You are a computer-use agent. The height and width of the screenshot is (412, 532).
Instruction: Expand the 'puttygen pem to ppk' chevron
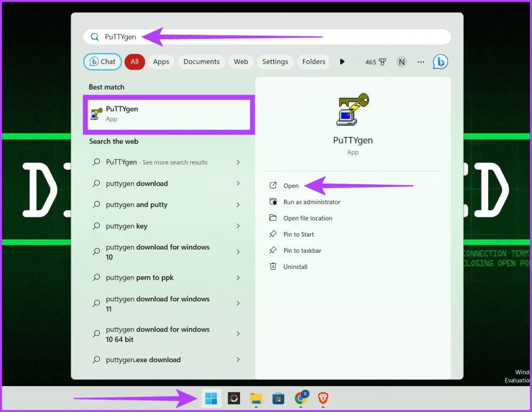click(x=238, y=278)
